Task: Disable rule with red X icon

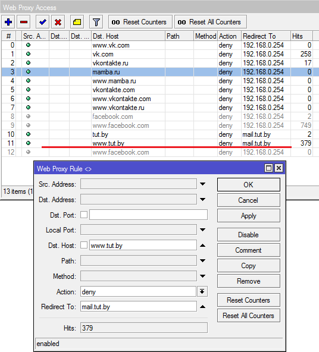Action: point(58,22)
